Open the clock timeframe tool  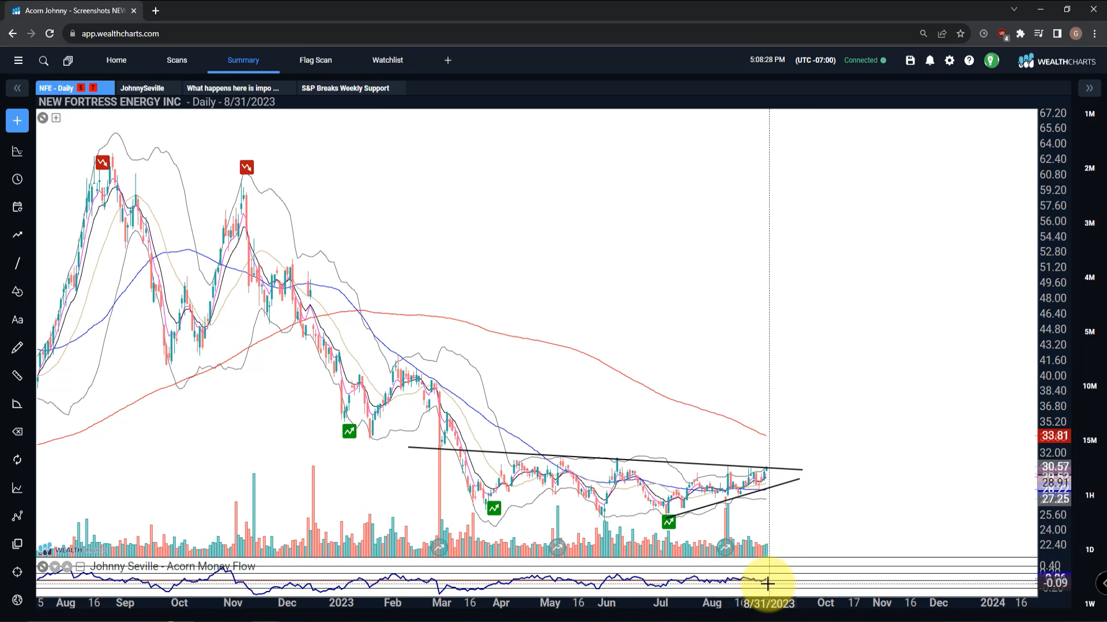coord(17,180)
